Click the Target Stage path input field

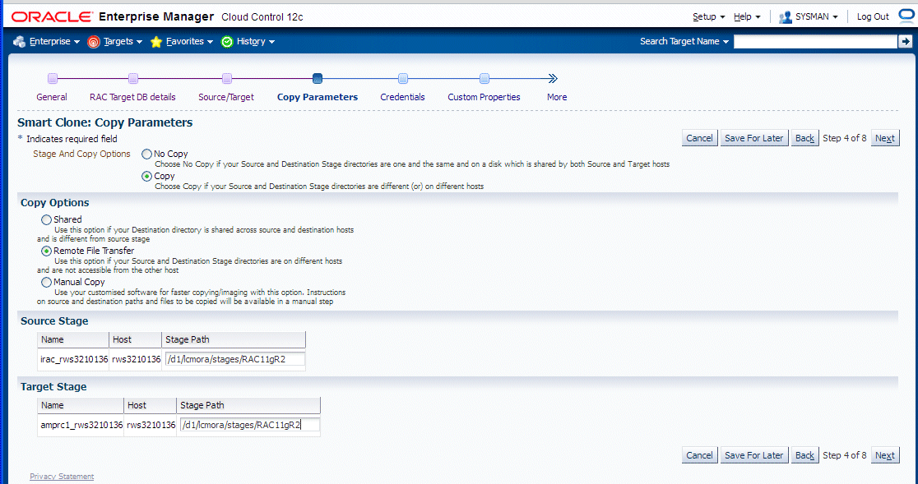250,425
